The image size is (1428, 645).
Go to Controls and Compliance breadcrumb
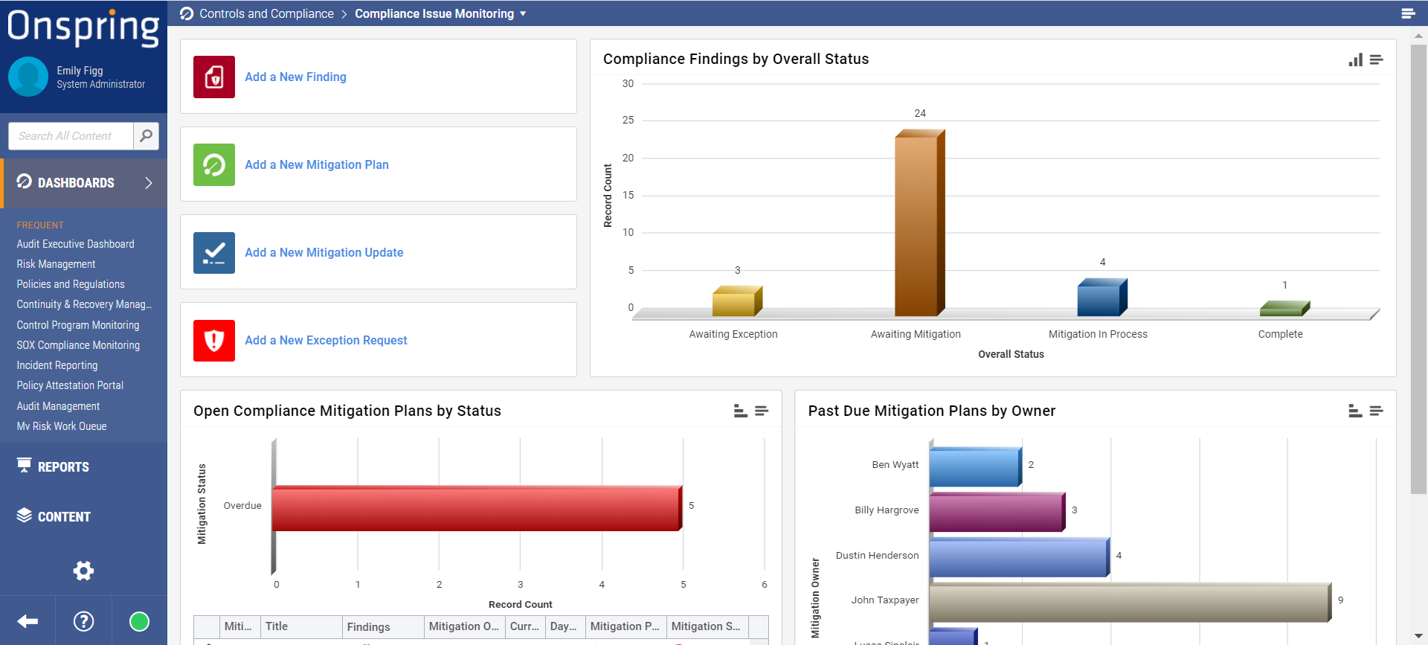266,13
